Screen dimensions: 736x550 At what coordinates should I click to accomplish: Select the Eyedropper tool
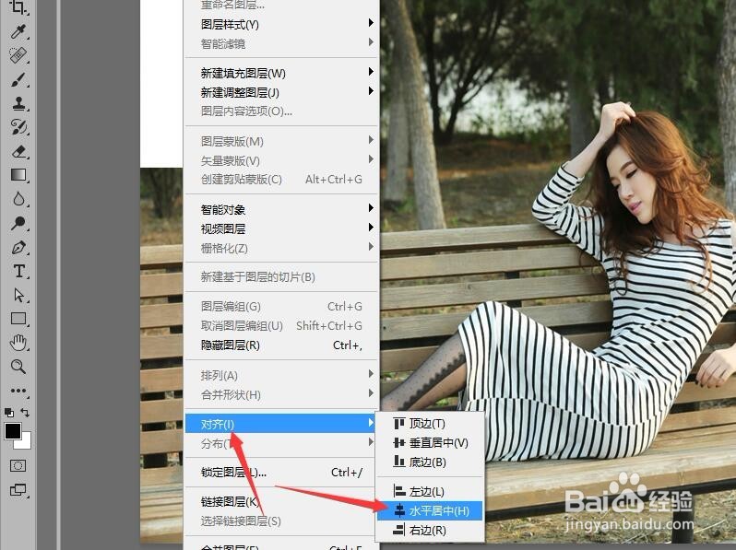[18, 32]
